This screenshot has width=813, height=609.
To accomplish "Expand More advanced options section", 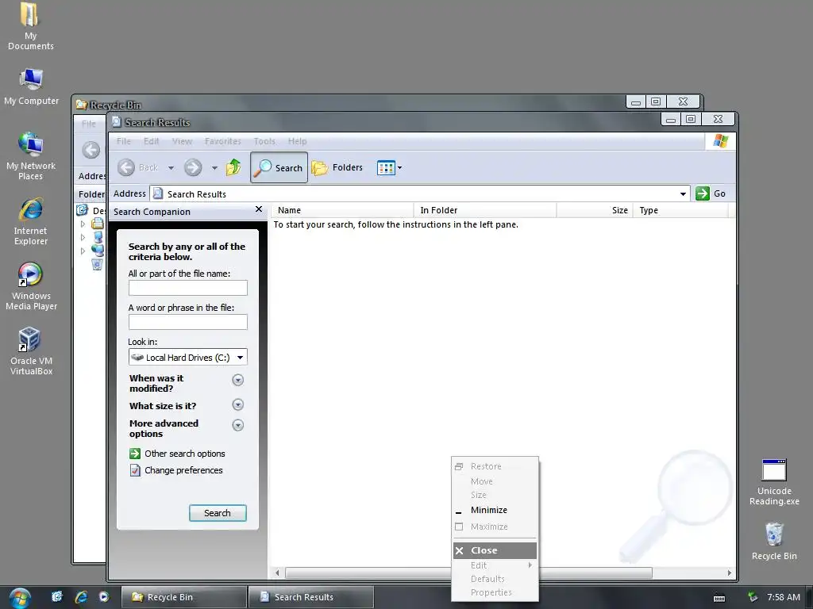I will pos(238,425).
